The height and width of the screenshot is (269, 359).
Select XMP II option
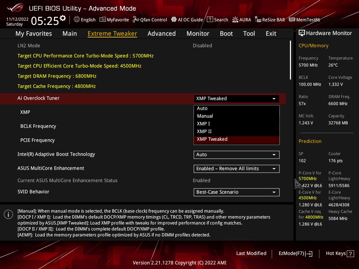click(x=237, y=132)
